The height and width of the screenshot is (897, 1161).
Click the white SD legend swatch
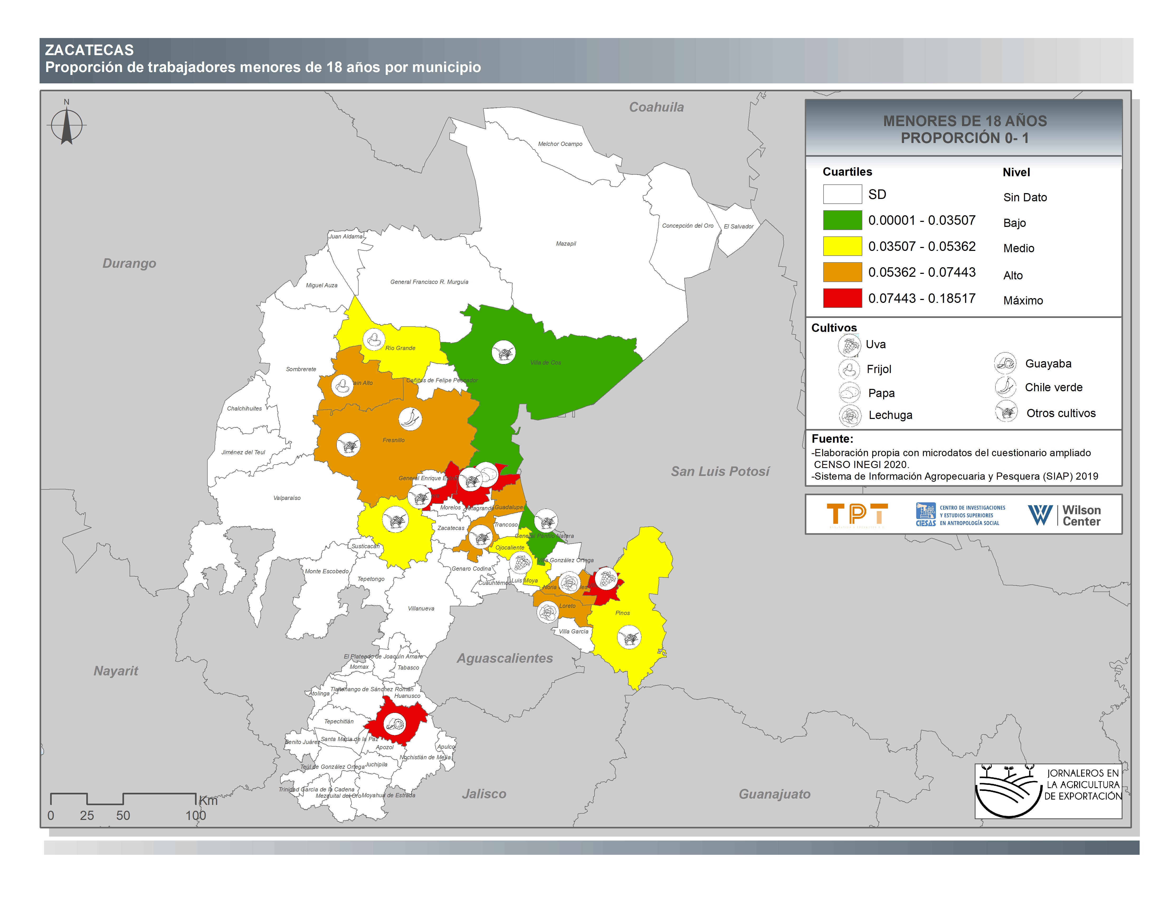842,194
